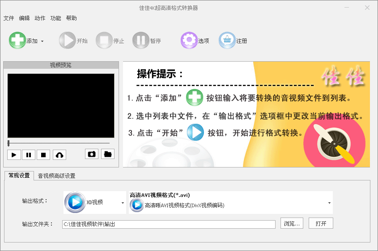The height and width of the screenshot is (251, 378).
Task: Click the HD视频 blue play icon
Action: coord(75,202)
